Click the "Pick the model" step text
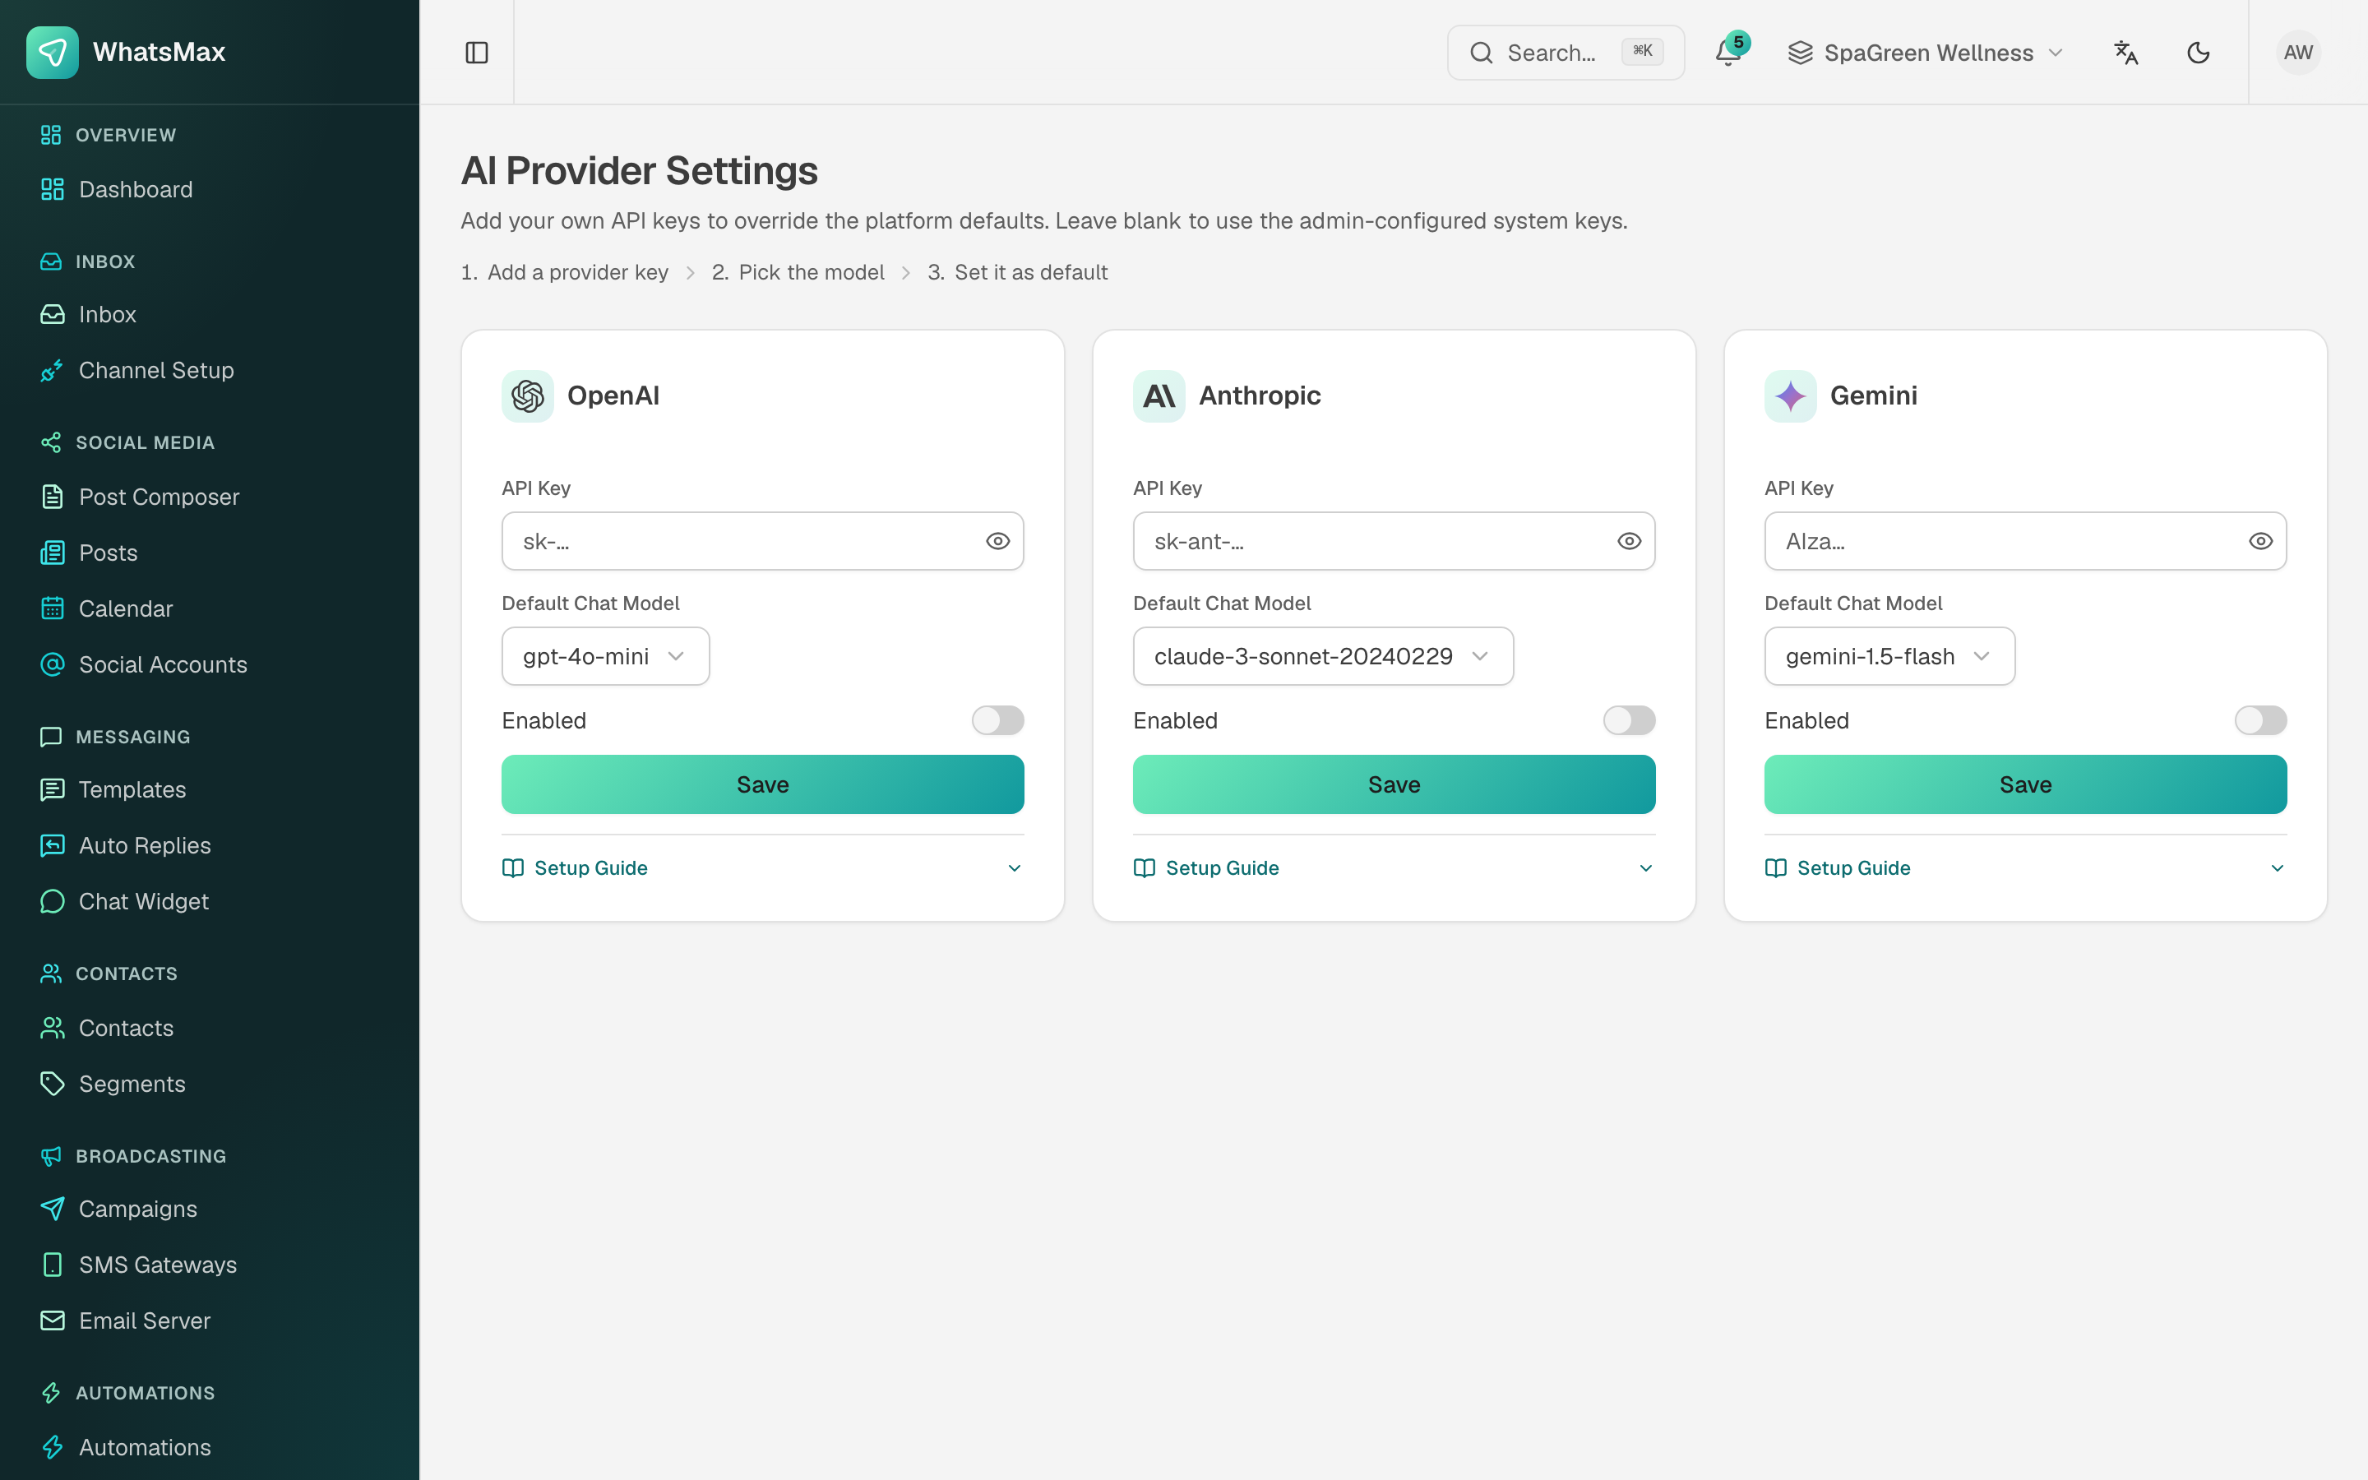Screen dimensions: 2368x1480 [x=812, y=272]
